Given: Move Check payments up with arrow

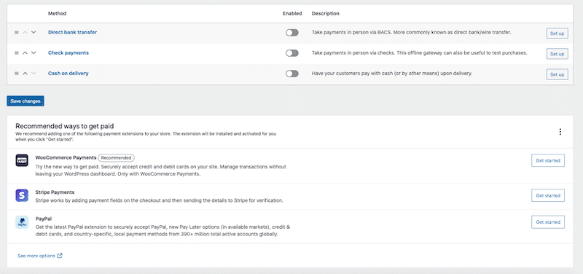Looking at the screenshot, I should coord(25,52).
